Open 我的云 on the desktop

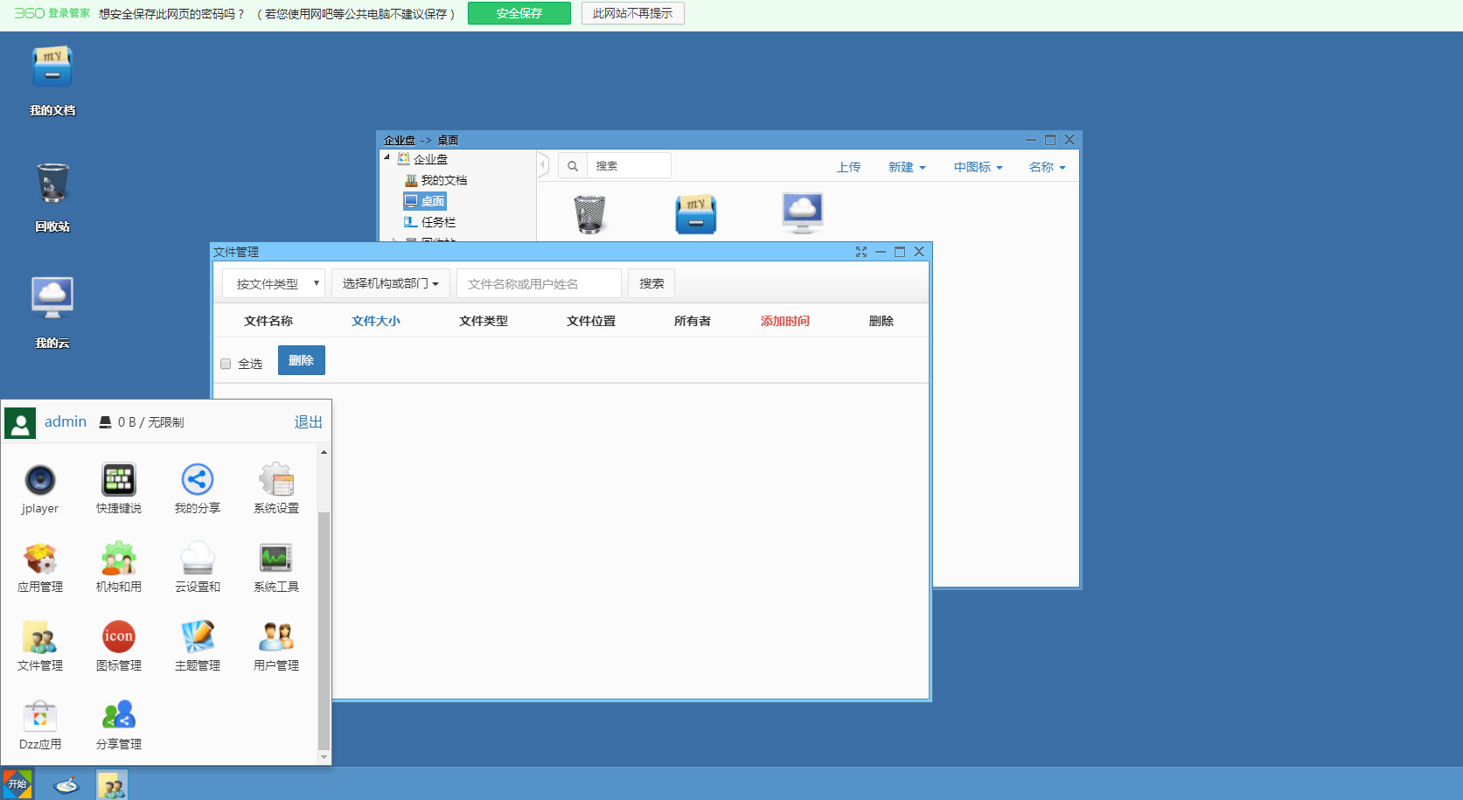[x=52, y=300]
